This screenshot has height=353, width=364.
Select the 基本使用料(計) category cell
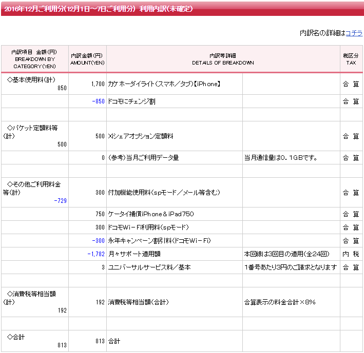point(34,84)
